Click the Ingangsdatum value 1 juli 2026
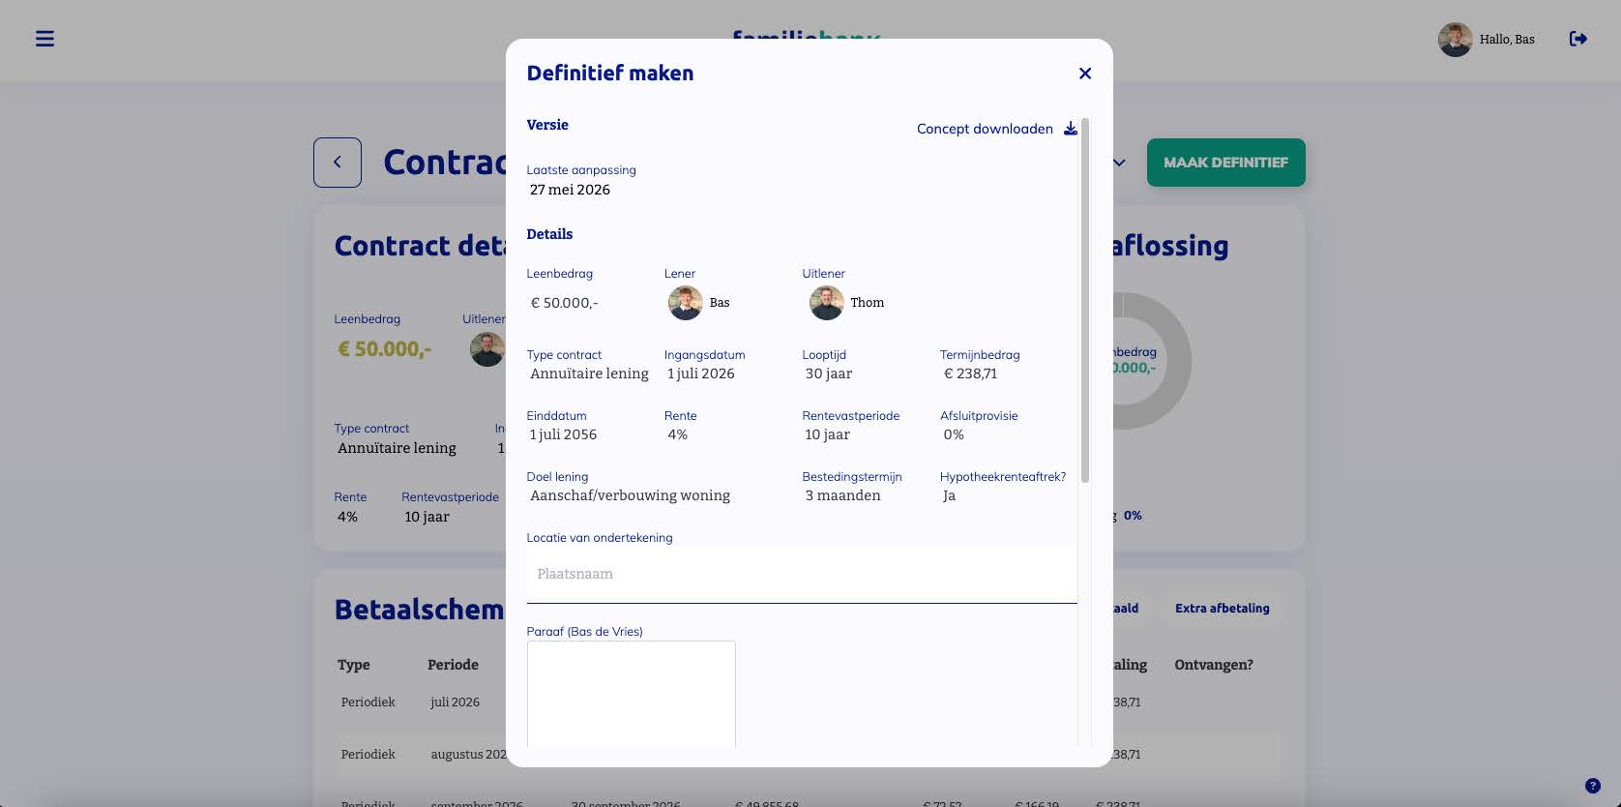The height and width of the screenshot is (807, 1621). (700, 374)
